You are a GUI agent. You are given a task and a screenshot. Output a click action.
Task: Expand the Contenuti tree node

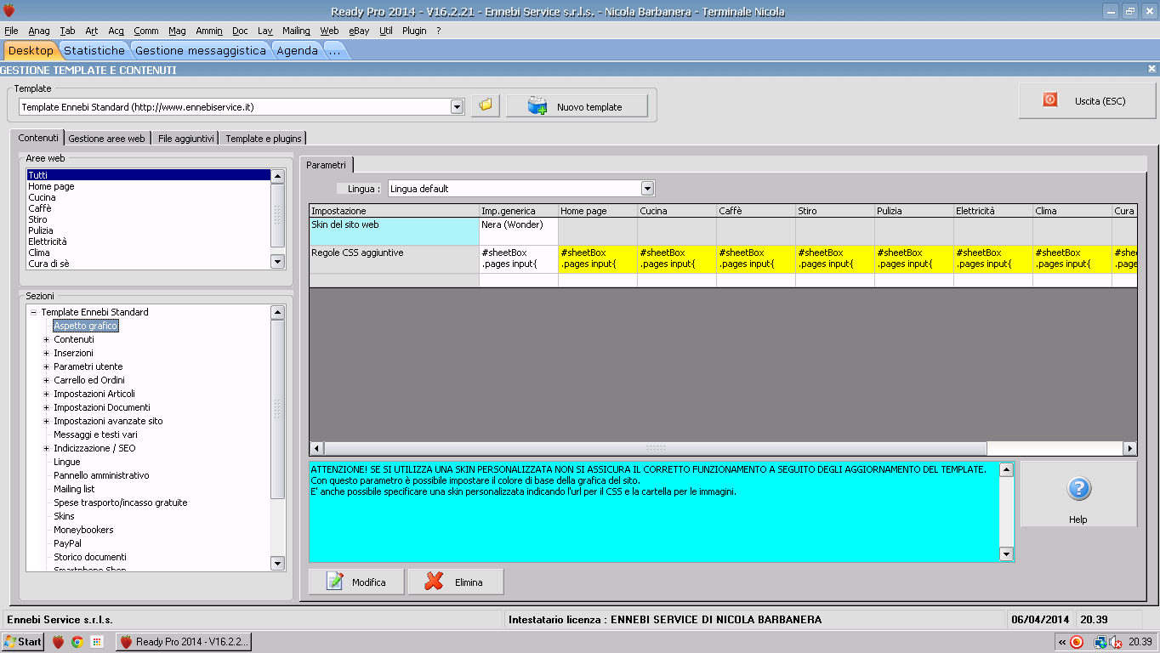click(x=47, y=339)
